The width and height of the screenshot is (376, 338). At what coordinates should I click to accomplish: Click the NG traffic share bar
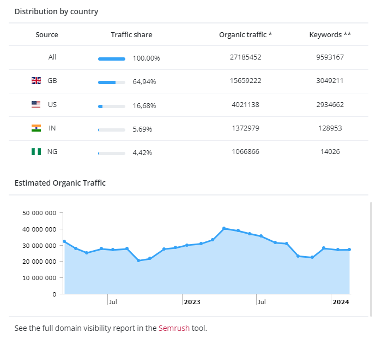coord(112,153)
